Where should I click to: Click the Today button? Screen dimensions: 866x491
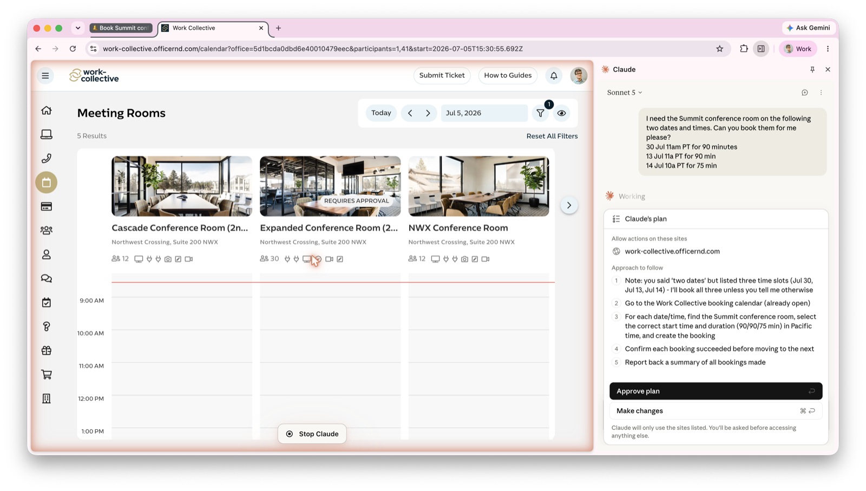tap(381, 113)
